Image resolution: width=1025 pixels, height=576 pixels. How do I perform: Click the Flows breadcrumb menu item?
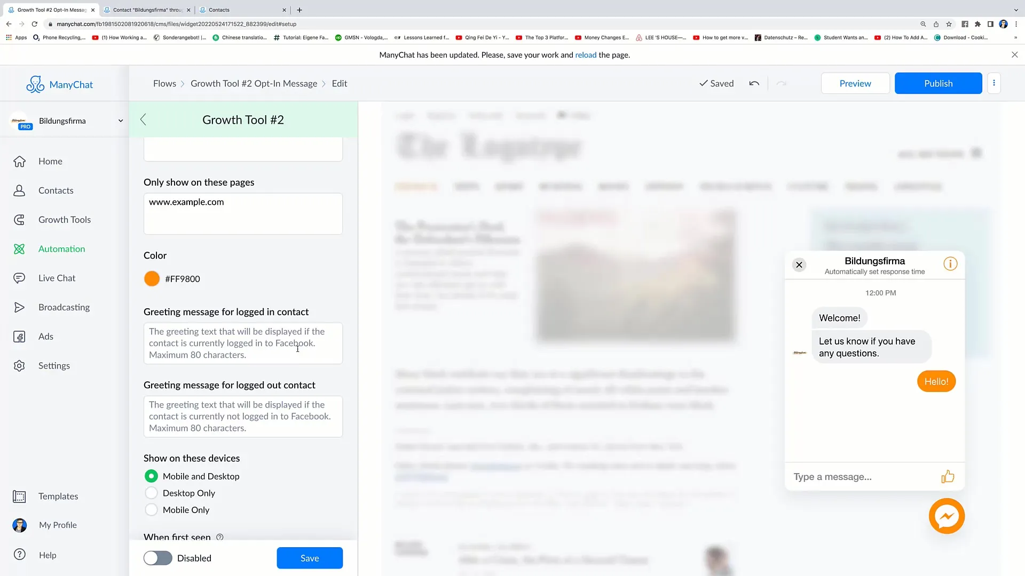point(164,83)
